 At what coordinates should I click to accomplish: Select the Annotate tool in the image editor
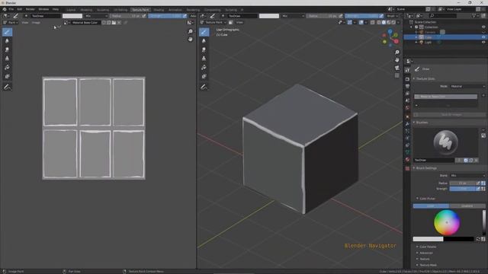click(x=7, y=88)
